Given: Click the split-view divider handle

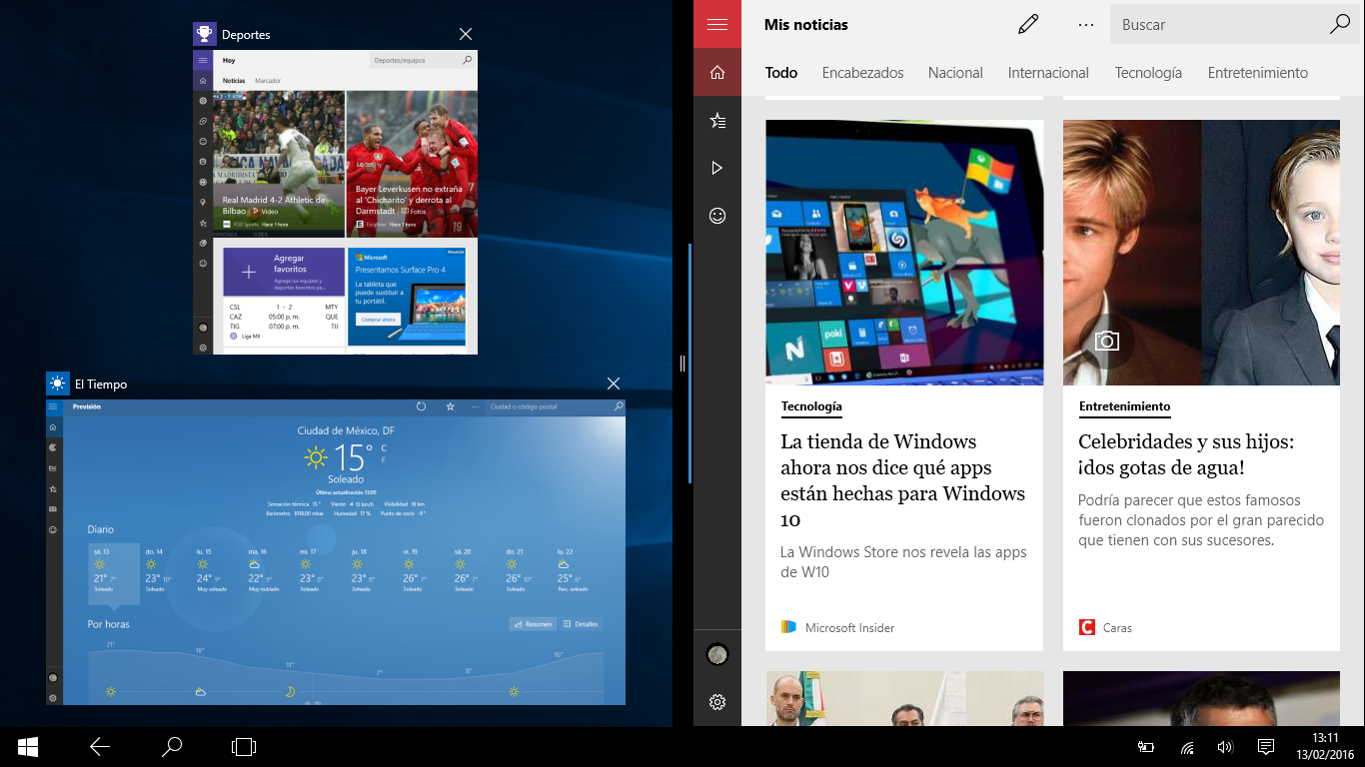Looking at the screenshot, I should click(682, 364).
